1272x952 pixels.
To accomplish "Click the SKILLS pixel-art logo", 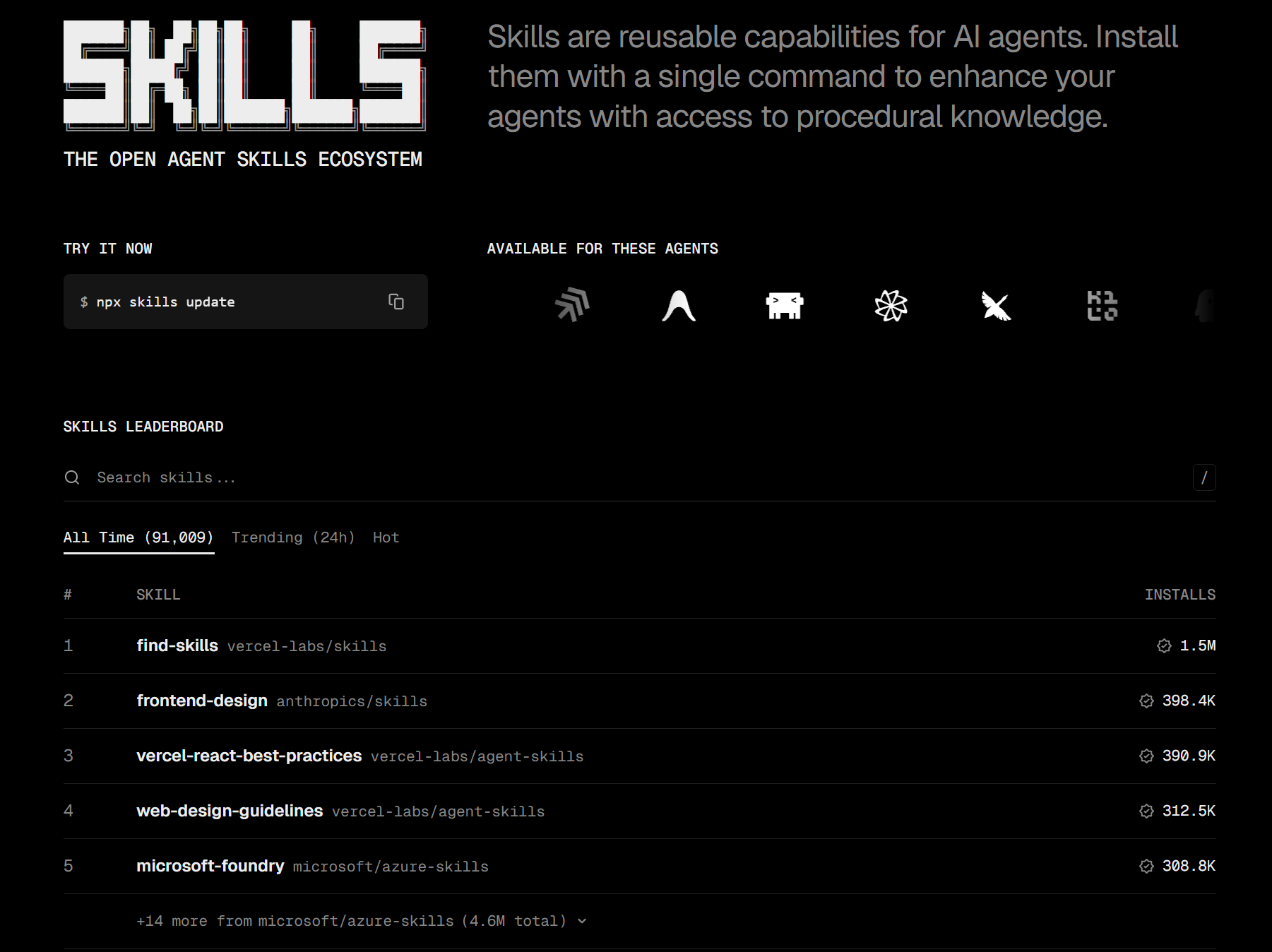I will pos(244,76).
